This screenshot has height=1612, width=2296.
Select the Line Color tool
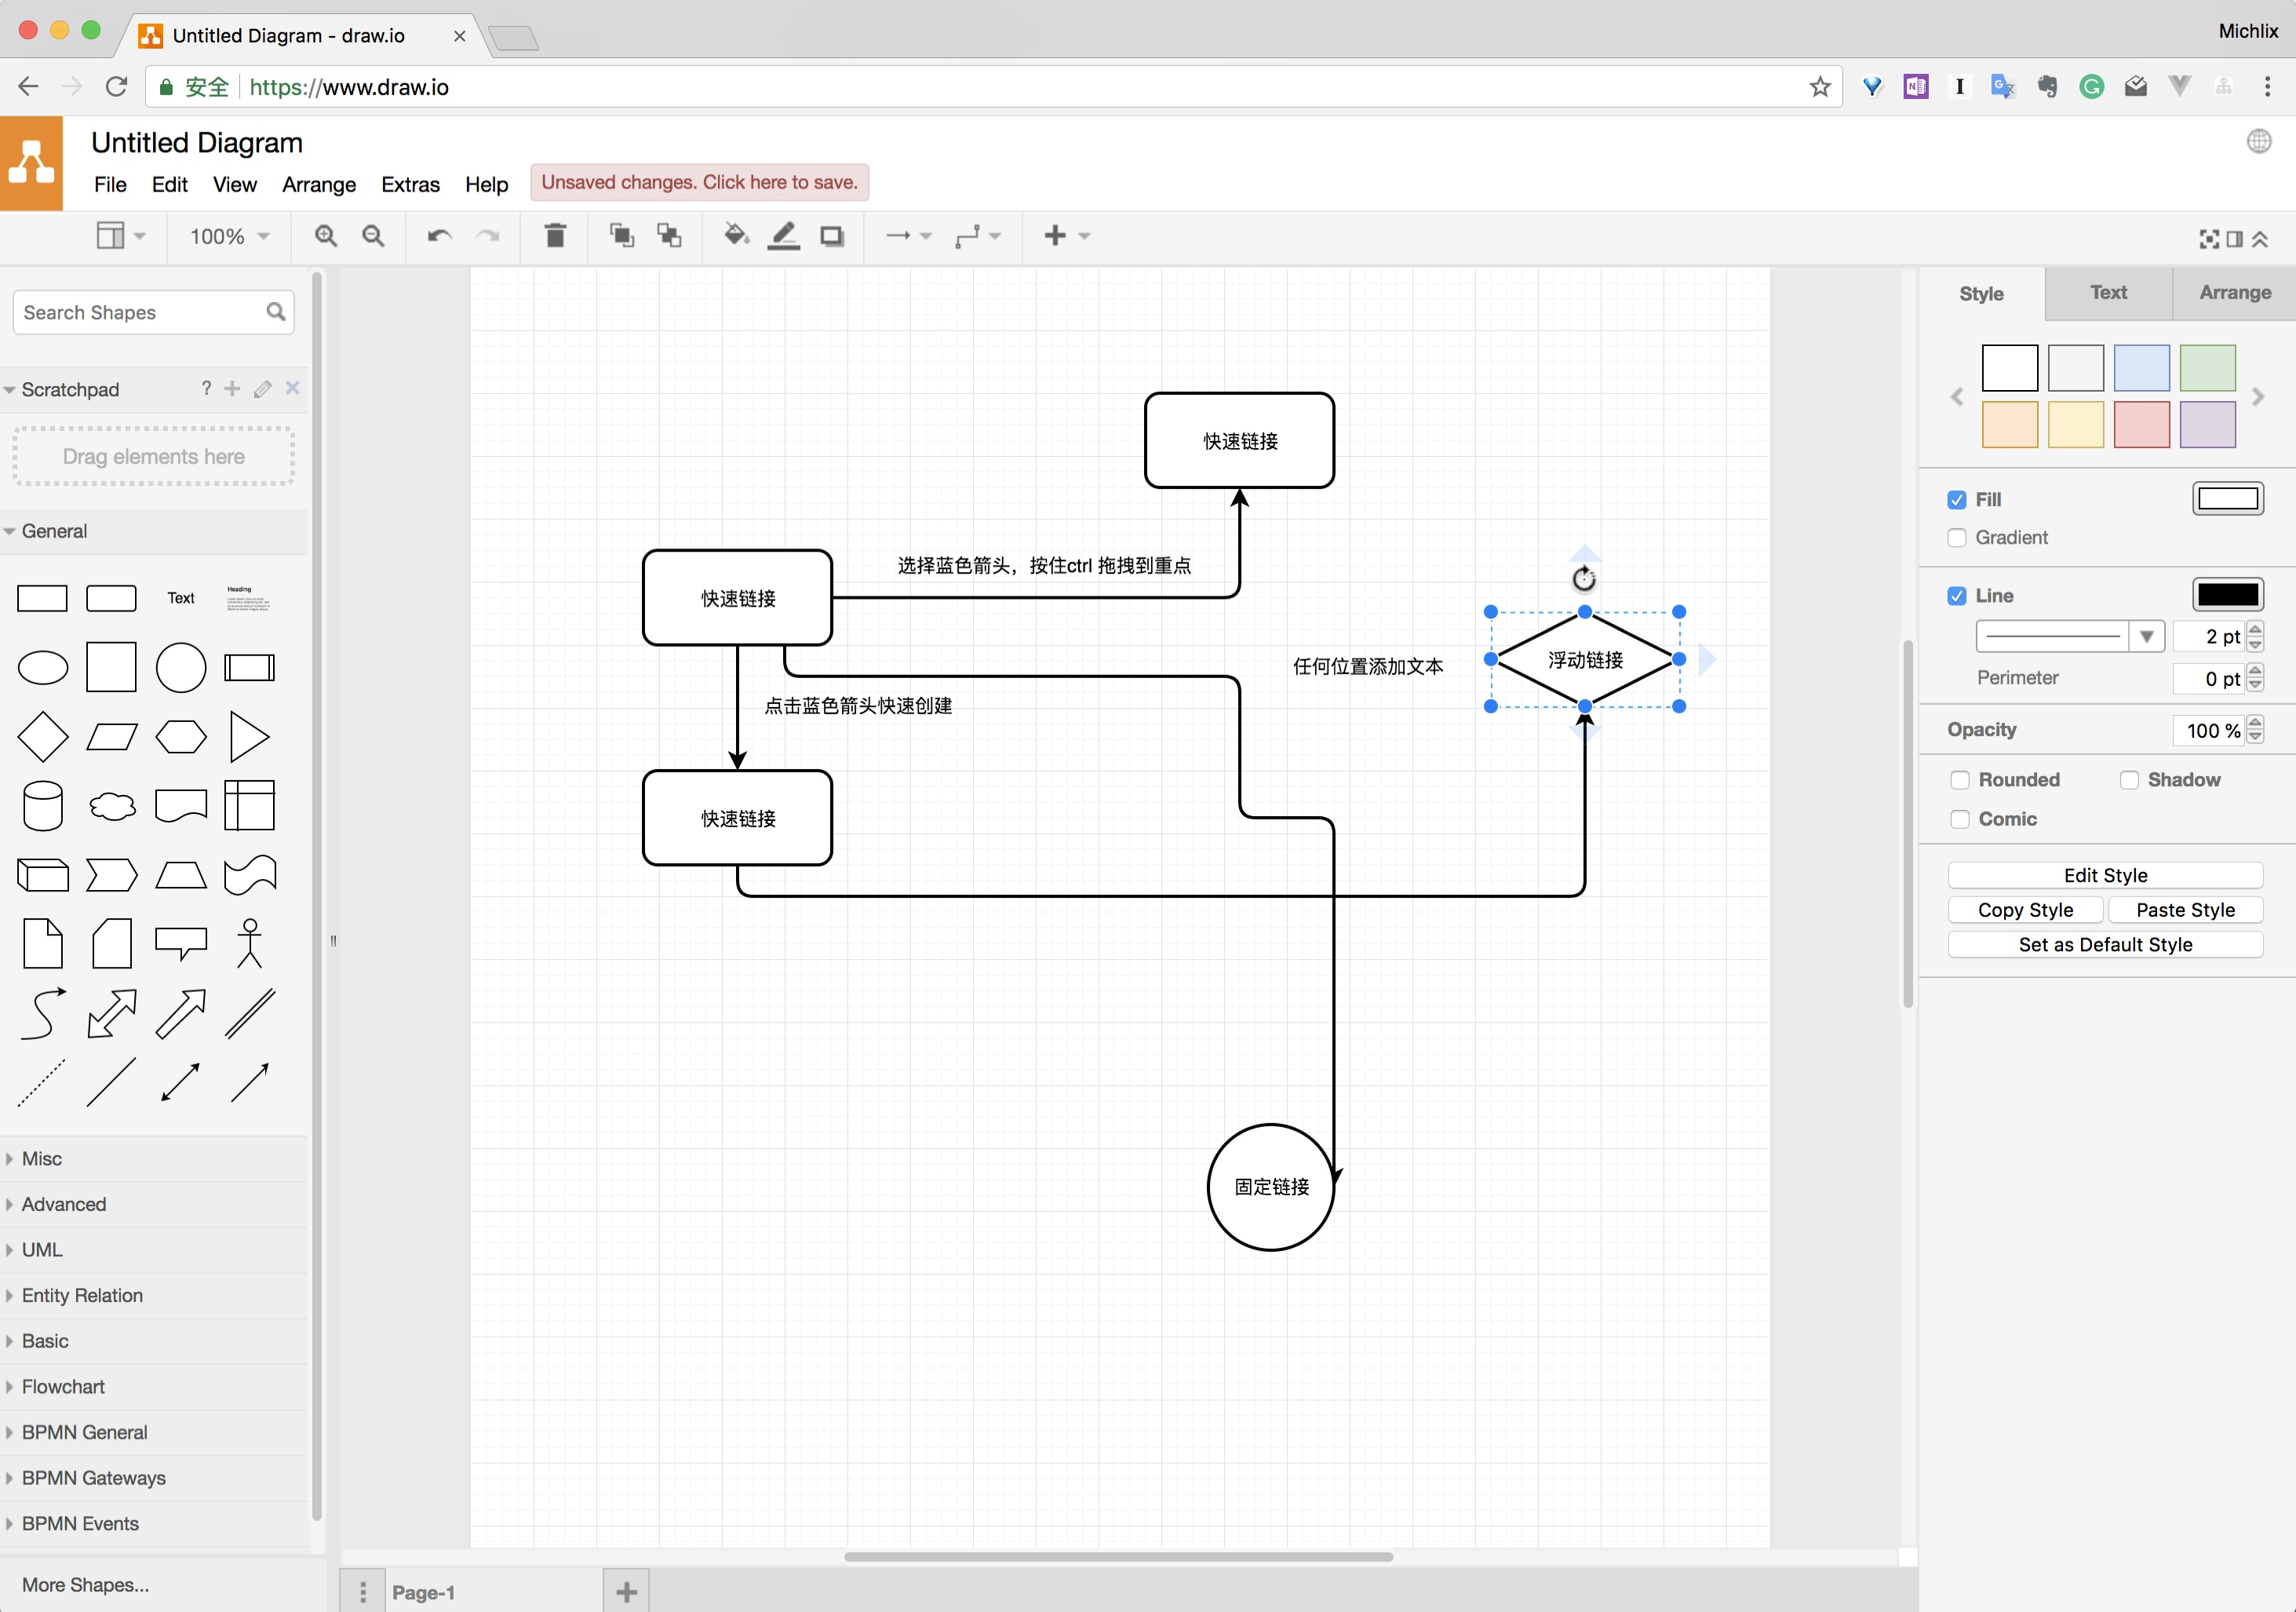784,236
